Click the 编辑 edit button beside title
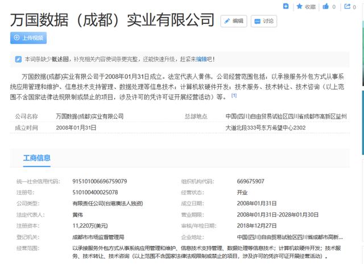This screenshot has width=364, height=264. click(234, 21)
